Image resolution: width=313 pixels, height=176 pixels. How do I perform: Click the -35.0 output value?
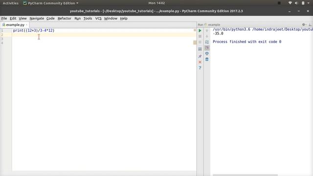(218, 34)
